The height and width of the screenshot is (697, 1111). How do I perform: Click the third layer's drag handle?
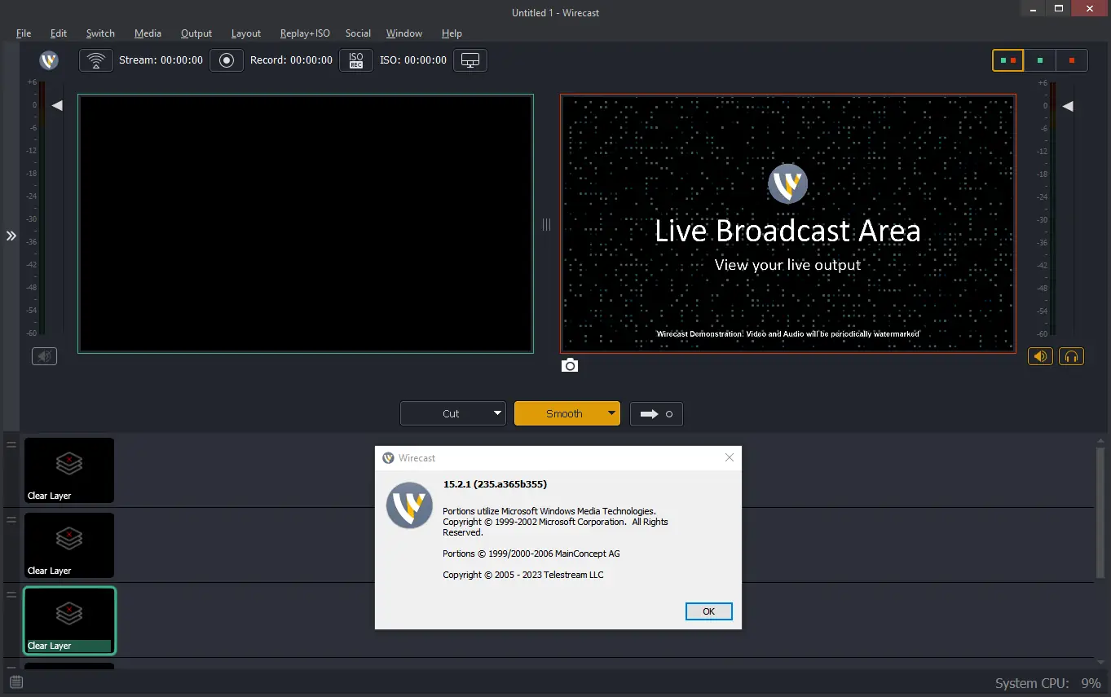(11, 594)
